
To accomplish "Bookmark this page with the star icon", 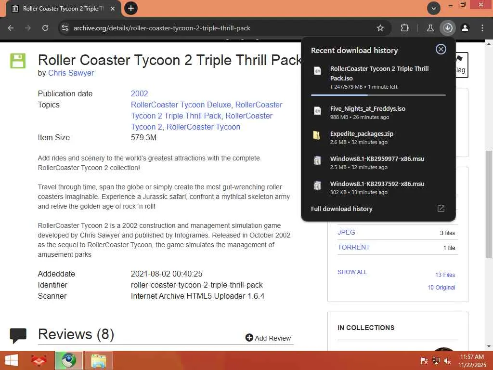I will [380, 28].
